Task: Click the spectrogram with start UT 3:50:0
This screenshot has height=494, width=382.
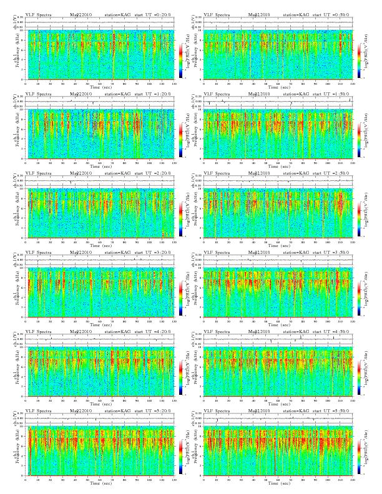Action: click(x=278, y=293)
